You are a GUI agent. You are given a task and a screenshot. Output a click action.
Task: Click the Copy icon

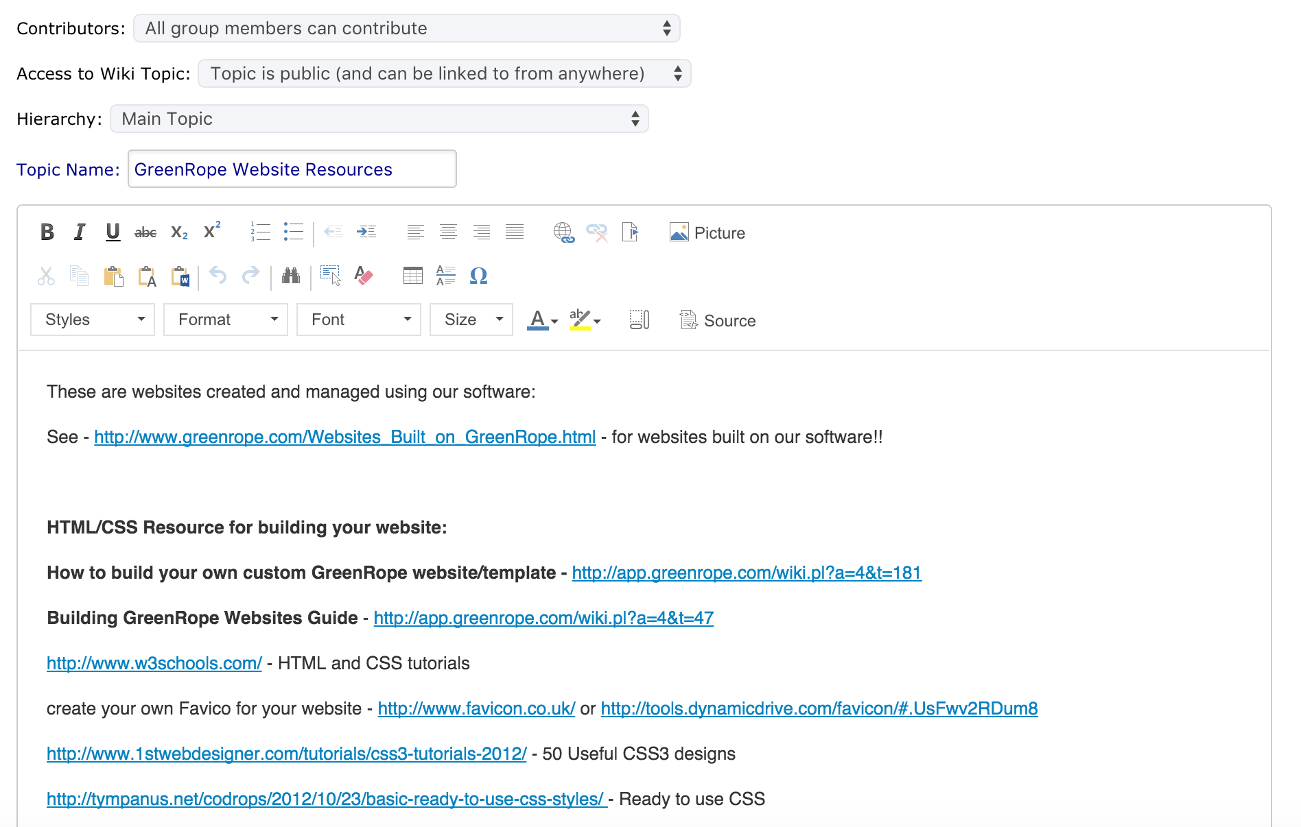click(x=80, y=276)
